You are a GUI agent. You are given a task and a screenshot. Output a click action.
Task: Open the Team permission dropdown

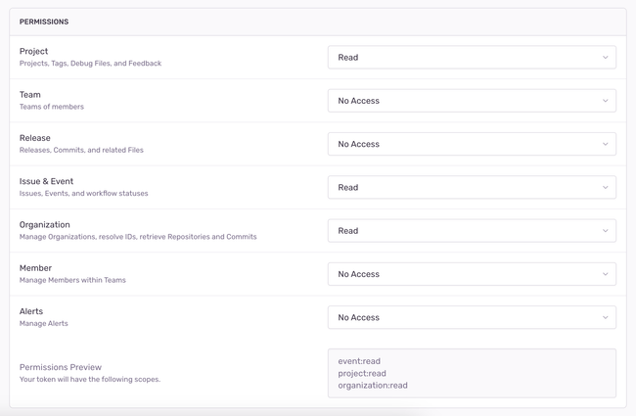pos(471,101)
